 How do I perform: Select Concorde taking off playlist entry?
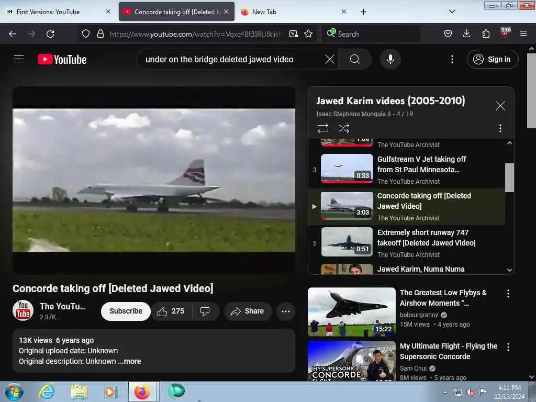407,206
